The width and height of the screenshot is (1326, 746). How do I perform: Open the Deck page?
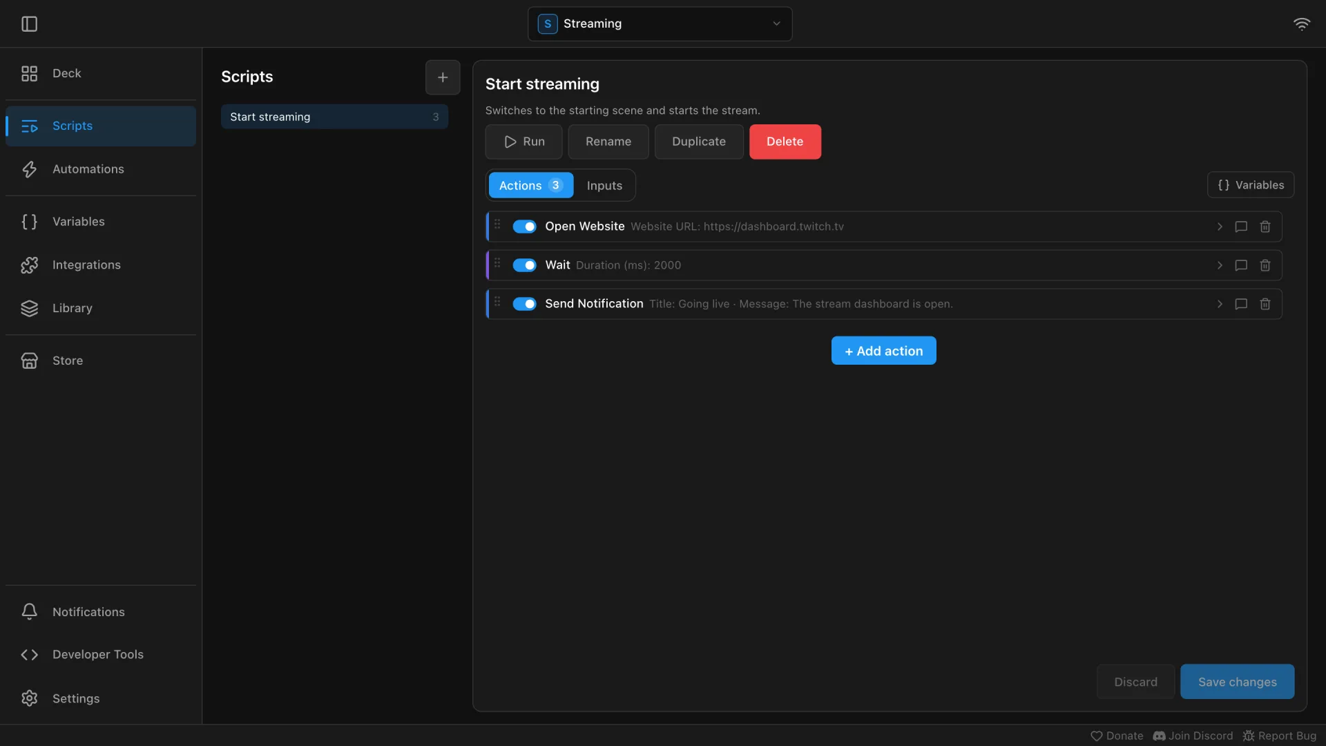click(101, 73)
